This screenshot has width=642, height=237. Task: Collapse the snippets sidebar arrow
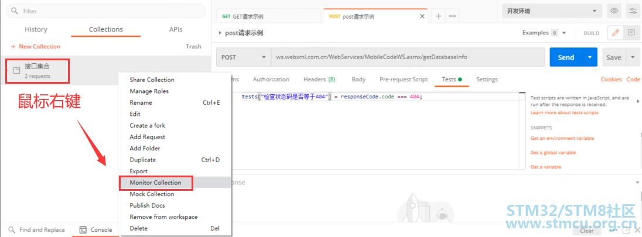637,101
